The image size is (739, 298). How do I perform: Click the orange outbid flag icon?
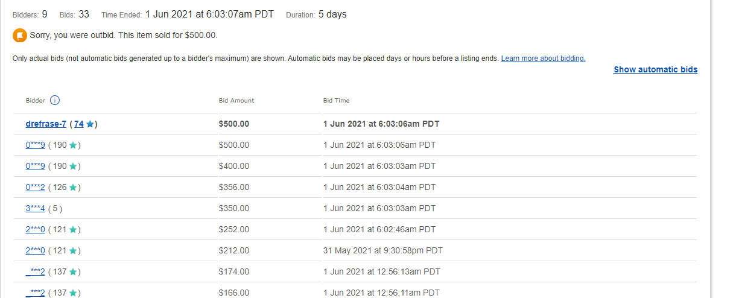[19, 35]
